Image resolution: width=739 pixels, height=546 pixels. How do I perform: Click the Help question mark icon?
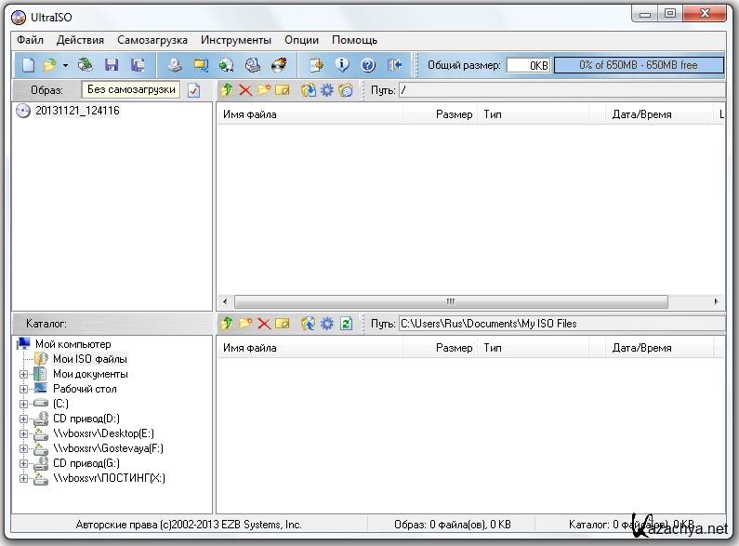(367, 65)
